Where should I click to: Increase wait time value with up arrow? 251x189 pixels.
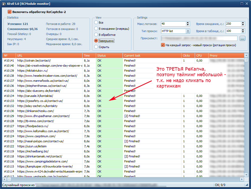243,23
